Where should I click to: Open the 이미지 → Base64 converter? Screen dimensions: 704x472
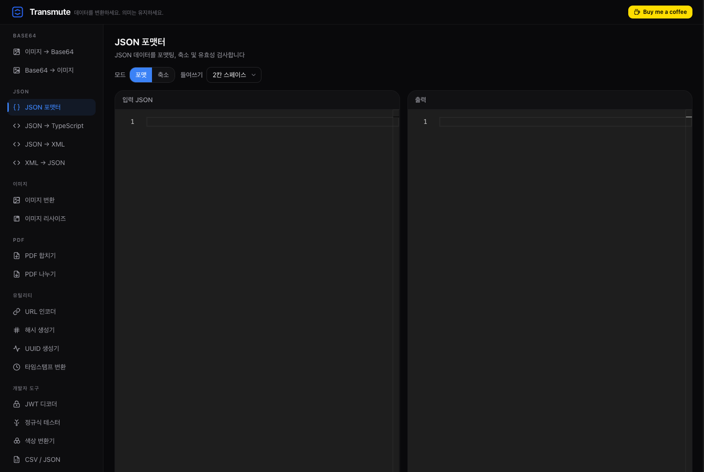click(49, 52)
